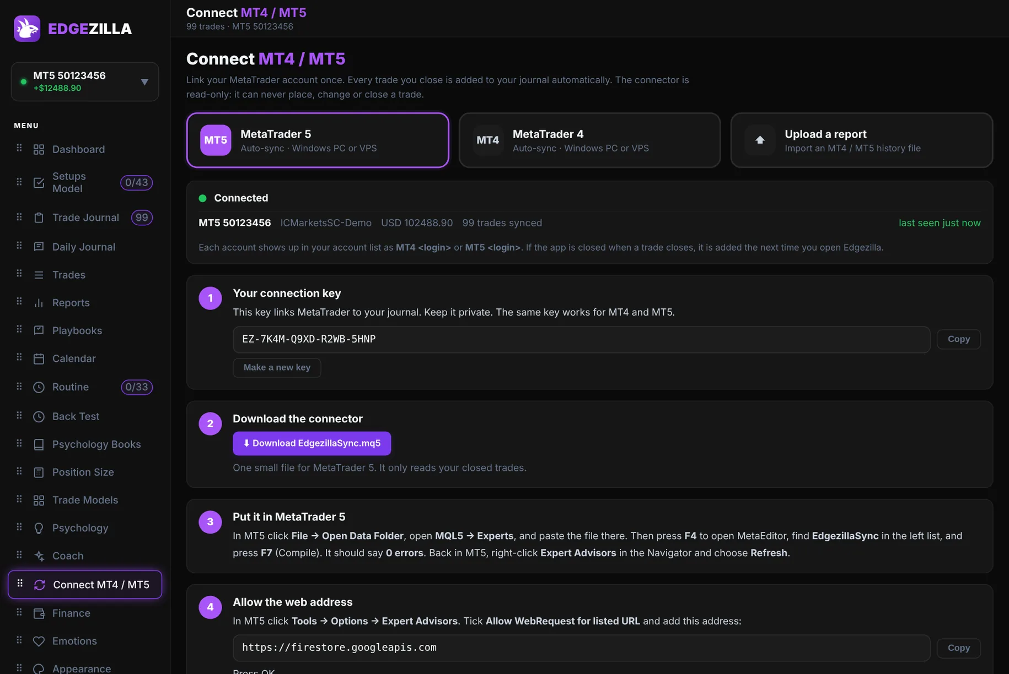The image size is (1009, 674).
Task: Click the Finance wallet icon
Action: coord(39,613)
